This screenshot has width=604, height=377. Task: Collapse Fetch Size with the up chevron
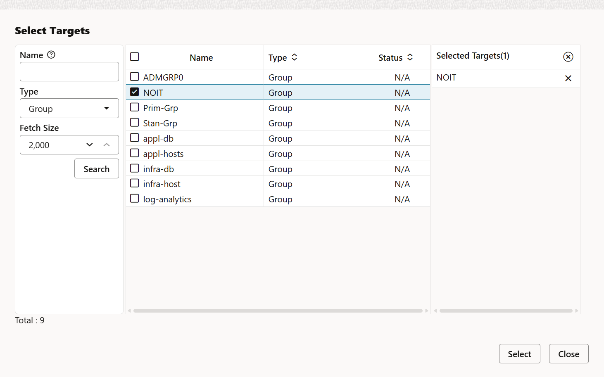107,145
